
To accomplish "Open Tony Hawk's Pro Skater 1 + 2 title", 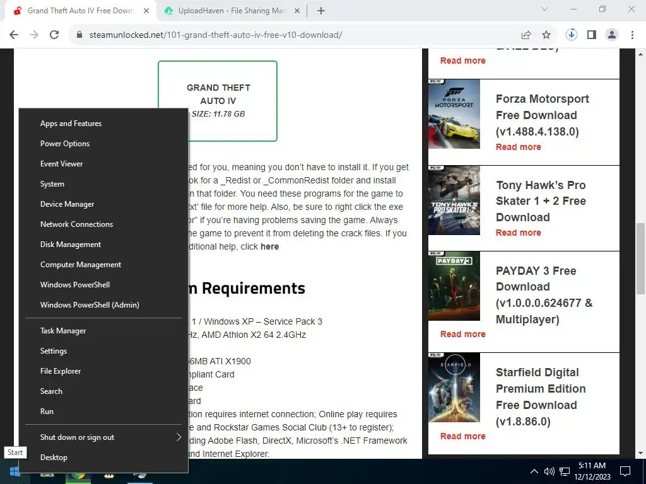I will tap(541, 201).
